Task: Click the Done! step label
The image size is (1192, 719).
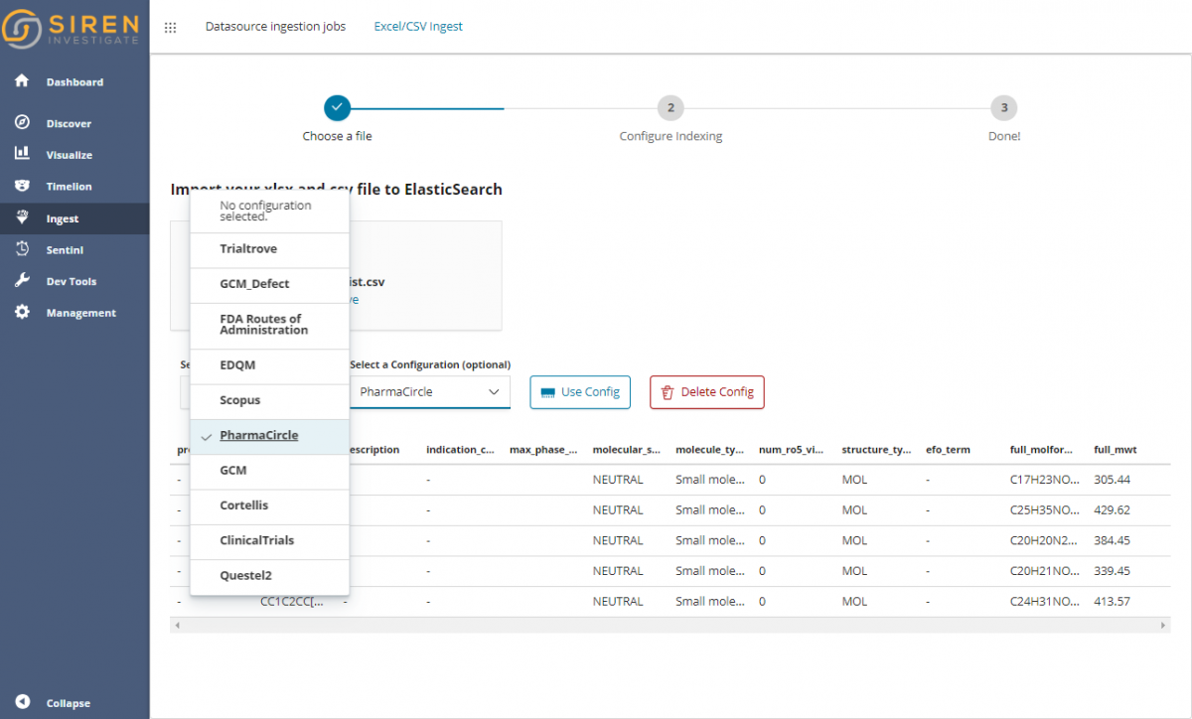Action: [1004, 136]
